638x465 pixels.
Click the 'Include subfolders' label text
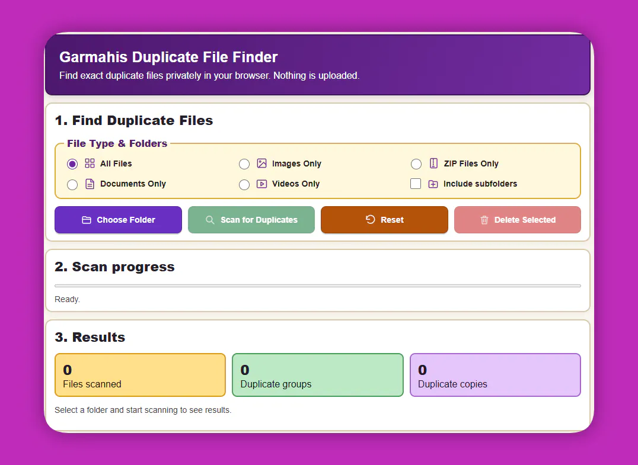(480, 184)
